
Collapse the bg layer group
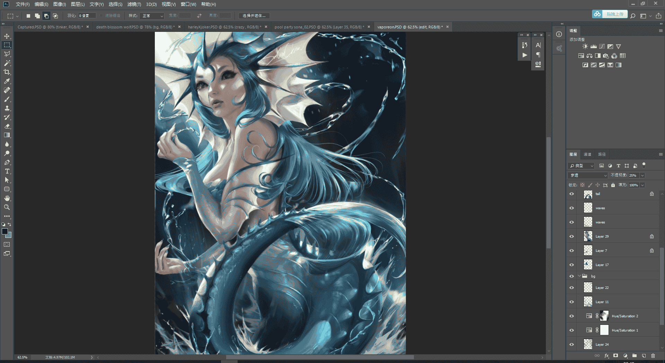pos(579,276)
